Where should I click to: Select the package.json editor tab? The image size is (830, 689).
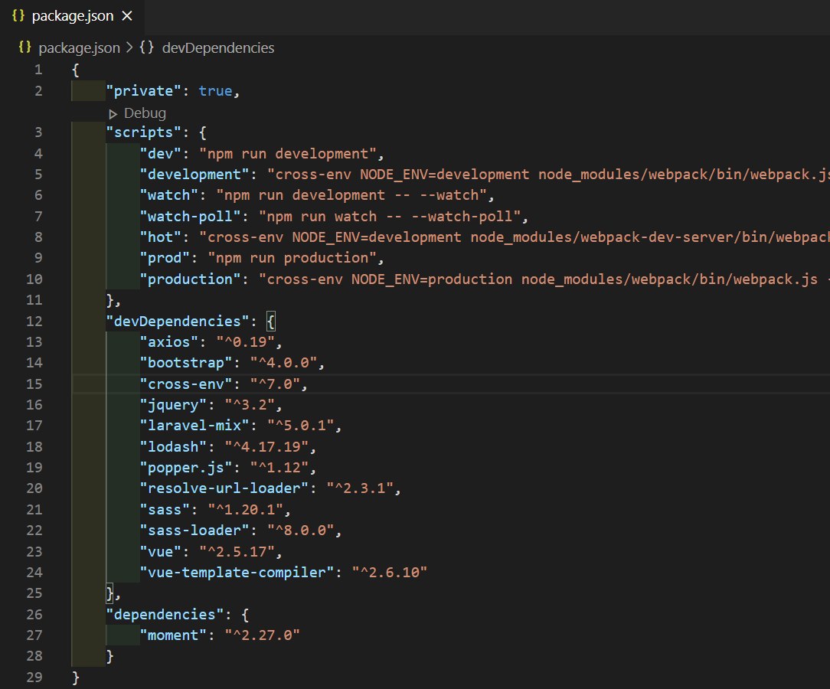[72, 16]
